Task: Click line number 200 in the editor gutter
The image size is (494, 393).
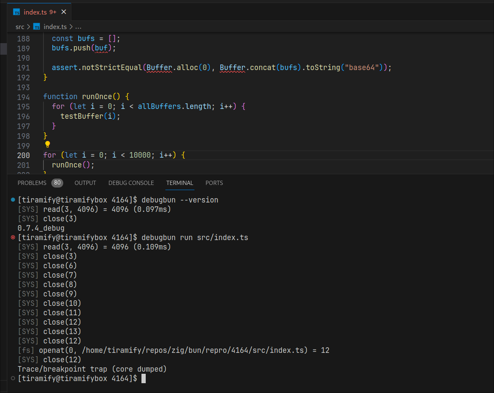Action: (23, 155)
